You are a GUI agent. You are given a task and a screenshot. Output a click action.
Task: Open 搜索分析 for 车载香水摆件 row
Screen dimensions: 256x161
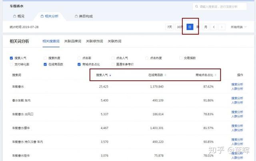pyautogui.click(x=237, y=126)
